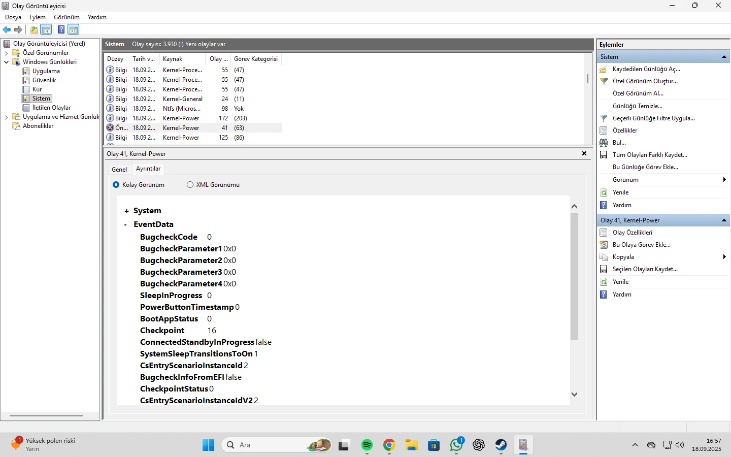731x457 pixels.
Task: Click Özel Görünüm Oluştur filter action
Action: [645, 81]
